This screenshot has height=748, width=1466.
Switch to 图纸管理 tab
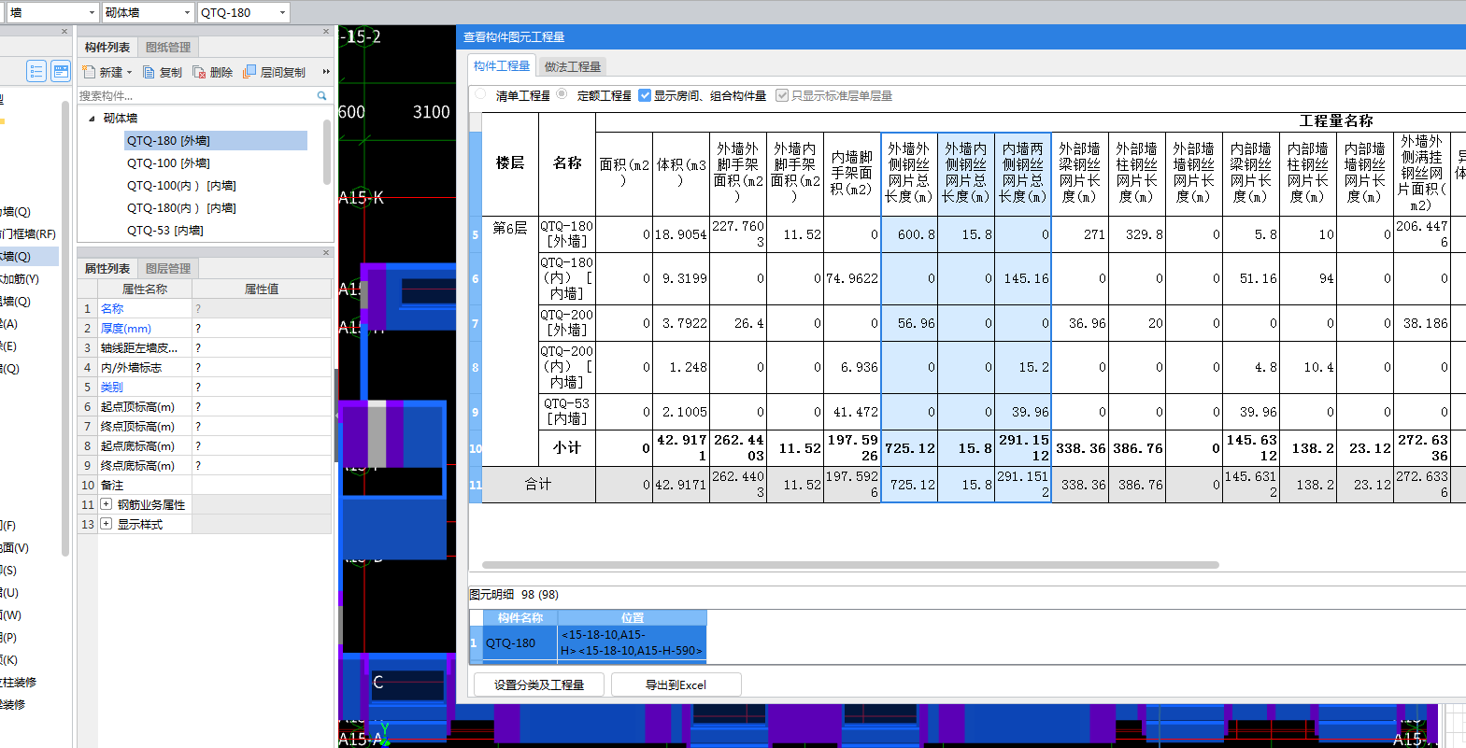168,47
